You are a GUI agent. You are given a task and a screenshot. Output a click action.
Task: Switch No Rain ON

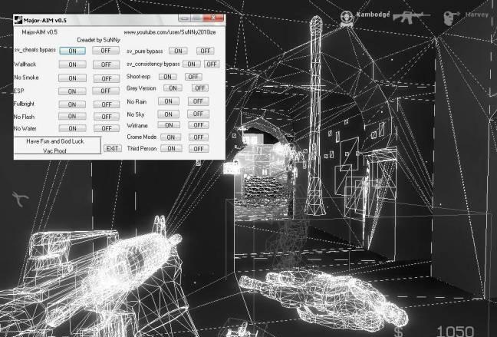pyautogui.click(x=168, y=101)
